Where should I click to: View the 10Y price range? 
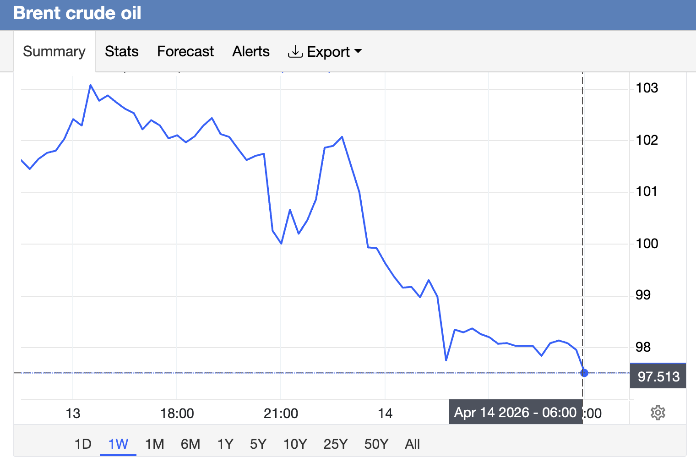click(295, 444)
